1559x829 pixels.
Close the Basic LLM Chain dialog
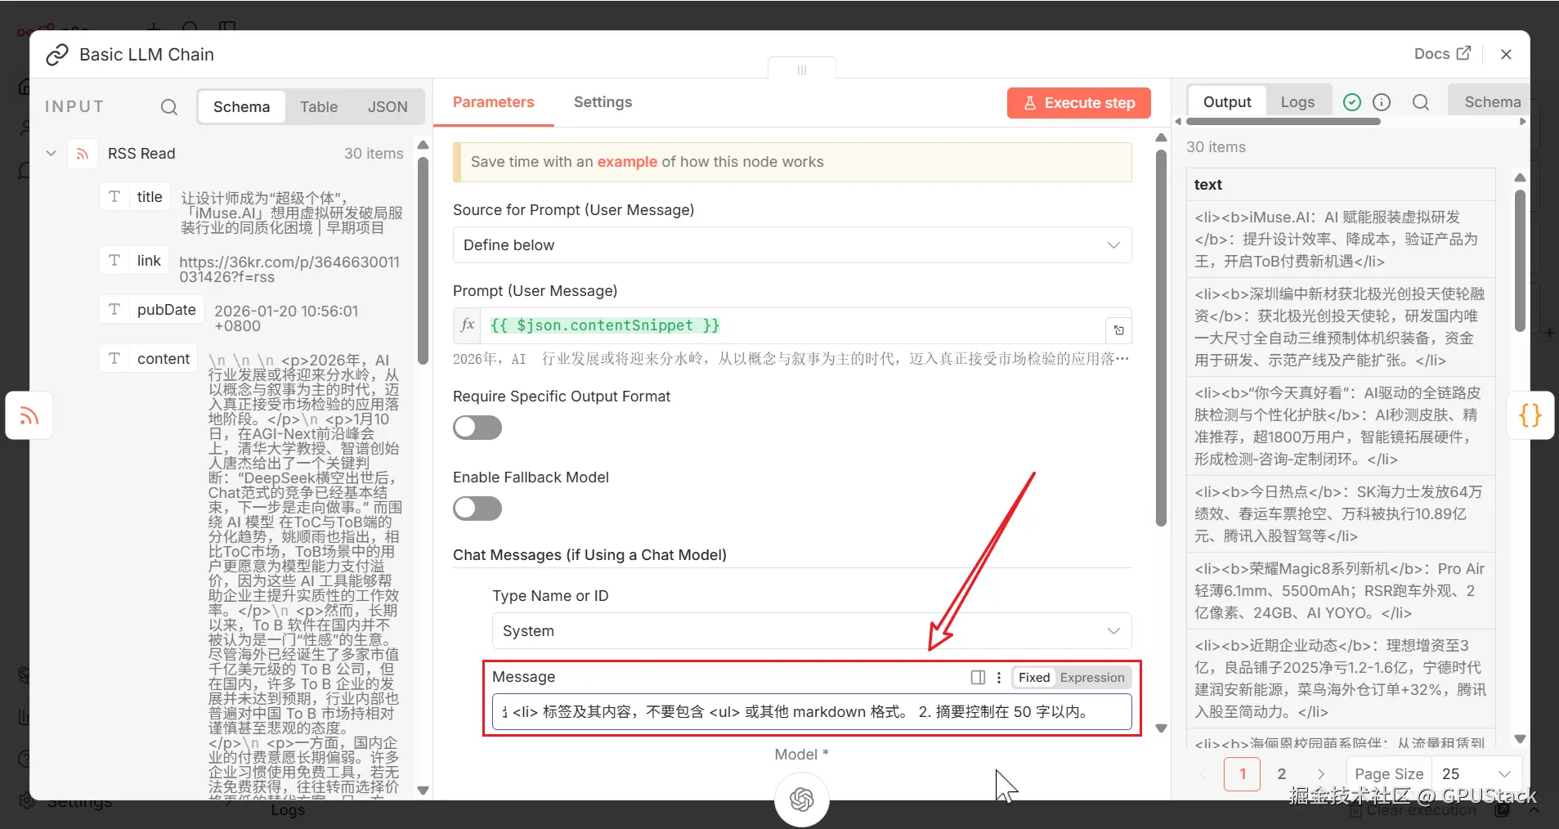(1506, 54)
